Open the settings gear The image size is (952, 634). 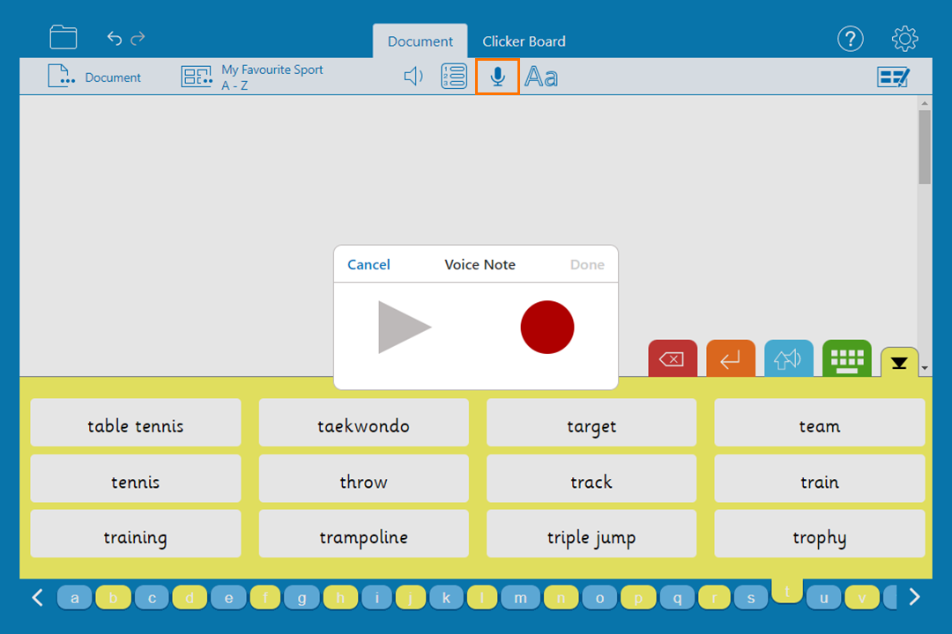coord(904,39)
